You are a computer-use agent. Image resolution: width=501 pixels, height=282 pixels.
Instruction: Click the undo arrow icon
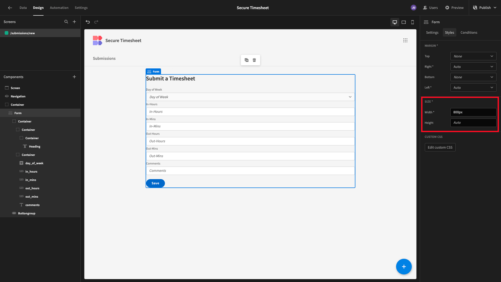[x=88, y=22]
